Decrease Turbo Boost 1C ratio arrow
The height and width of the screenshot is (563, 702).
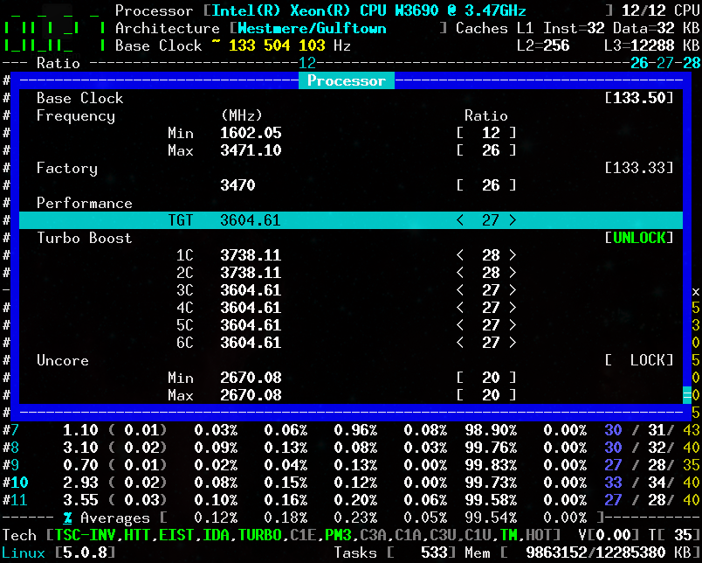[460, 255]
